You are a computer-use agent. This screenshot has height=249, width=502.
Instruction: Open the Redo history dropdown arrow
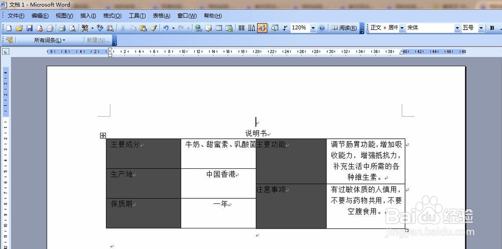click(188, 28)
